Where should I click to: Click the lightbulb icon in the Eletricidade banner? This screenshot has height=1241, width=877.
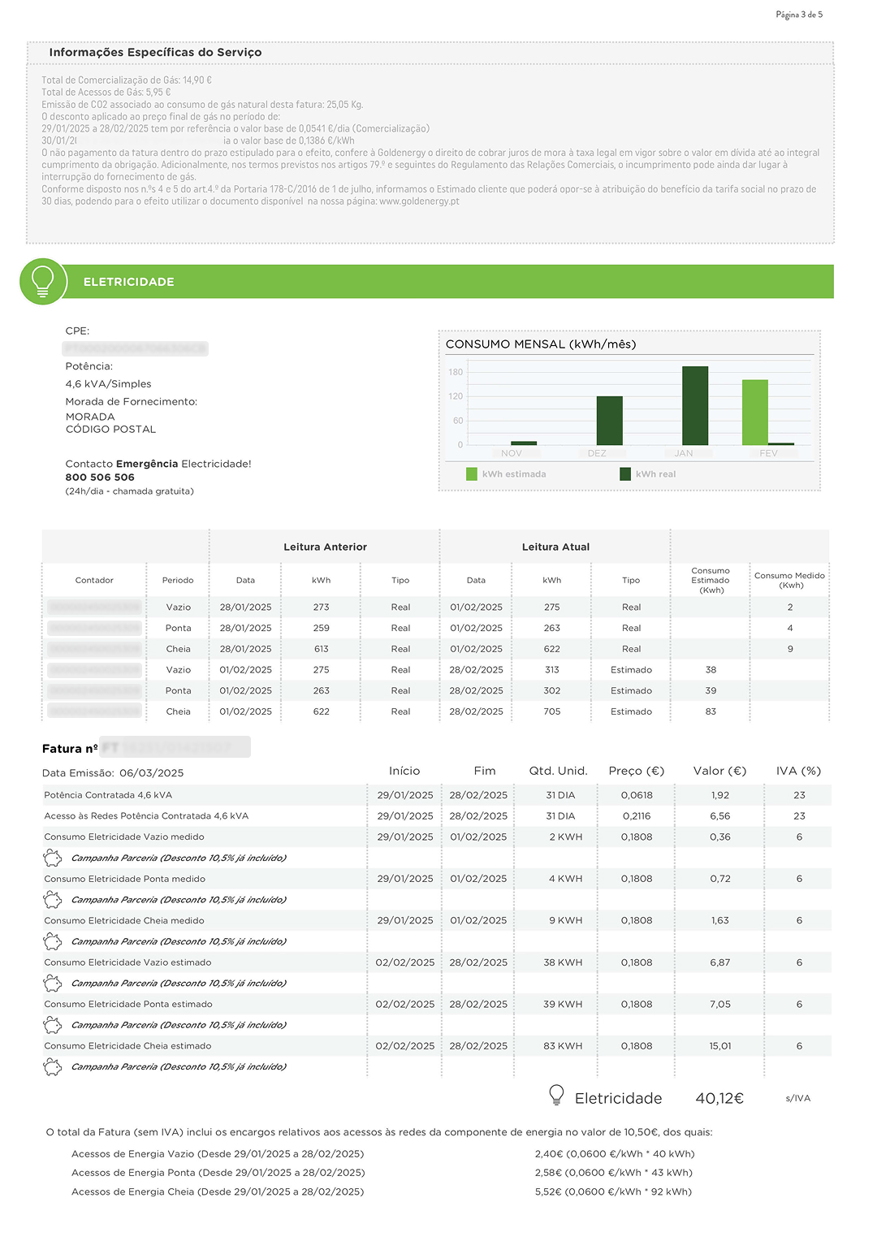click(42, 281)
